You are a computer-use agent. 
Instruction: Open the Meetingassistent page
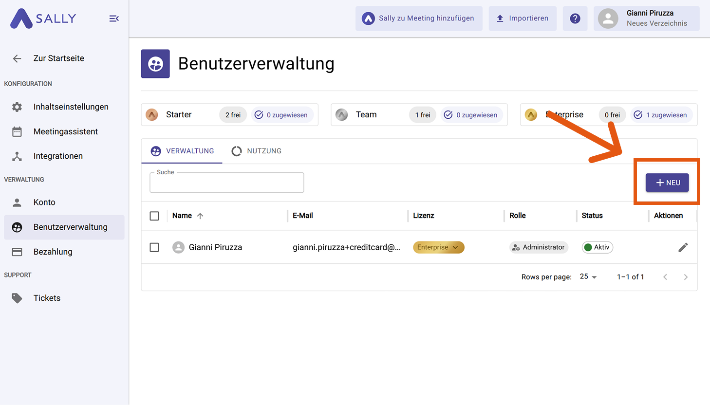[64, 131]
